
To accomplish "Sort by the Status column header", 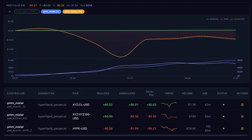I will 222,93.
